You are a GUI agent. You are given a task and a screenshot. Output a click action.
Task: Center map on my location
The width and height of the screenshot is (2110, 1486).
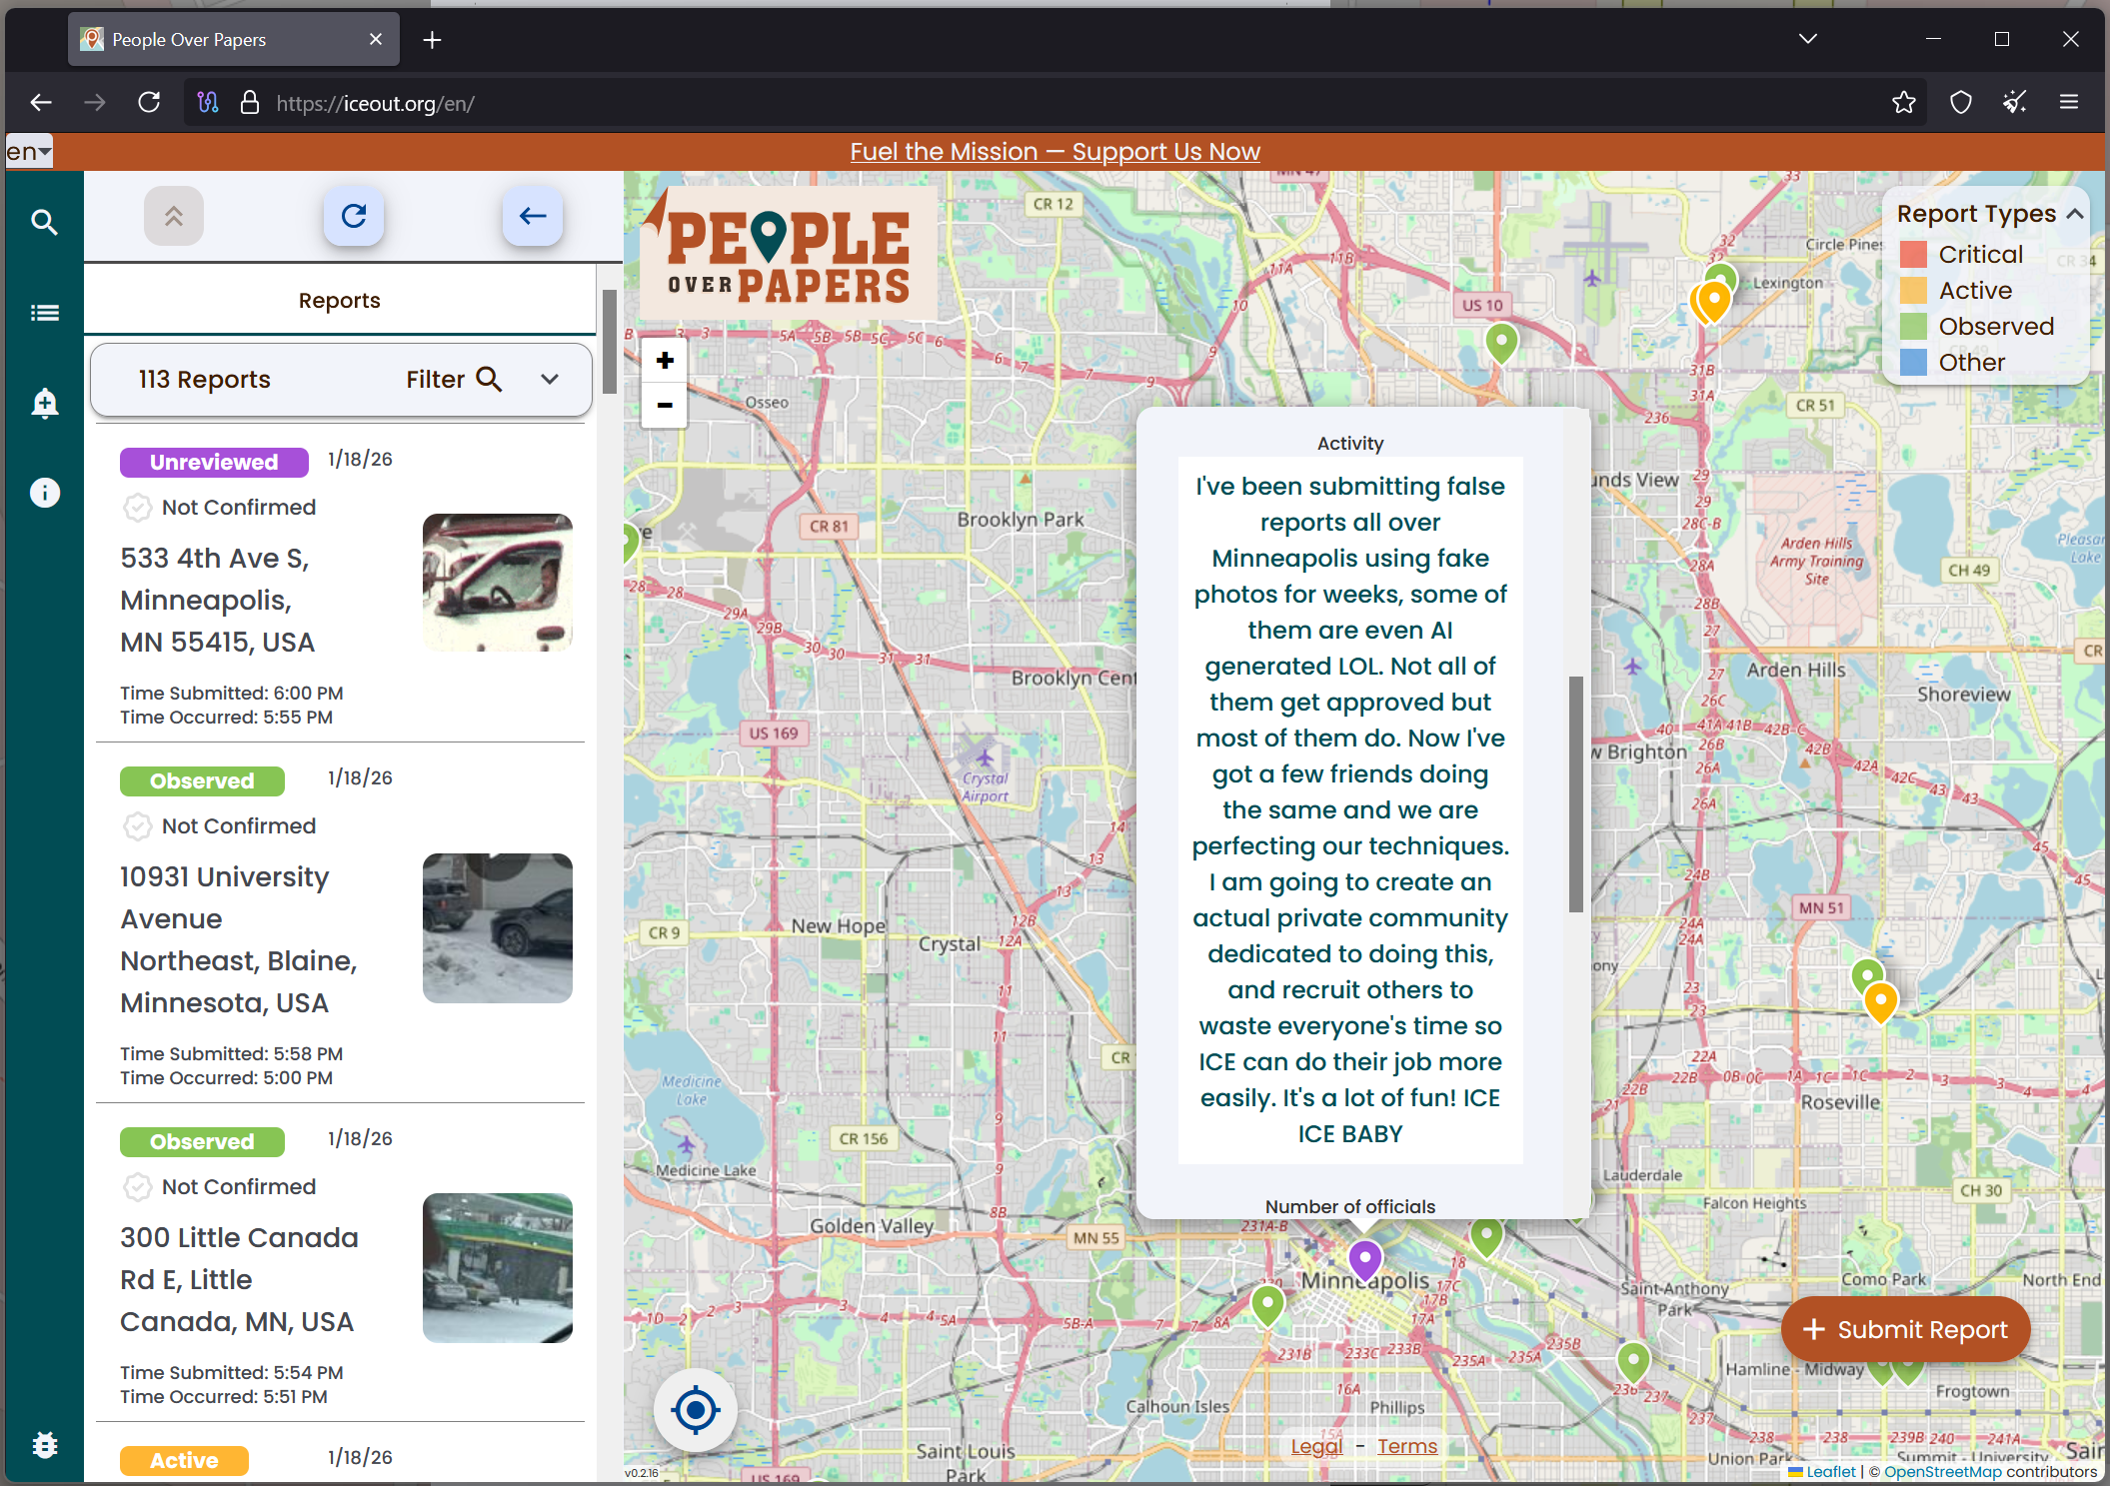click(x=696, y=1410)
